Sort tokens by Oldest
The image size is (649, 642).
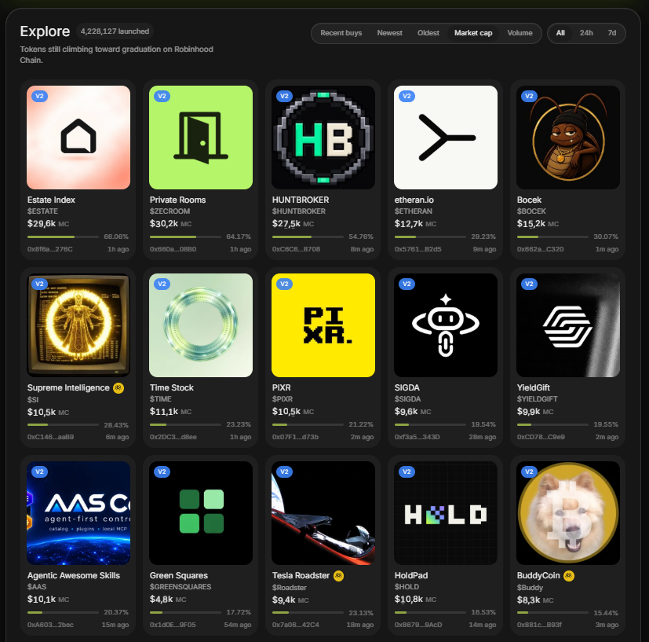pos(428,33)
